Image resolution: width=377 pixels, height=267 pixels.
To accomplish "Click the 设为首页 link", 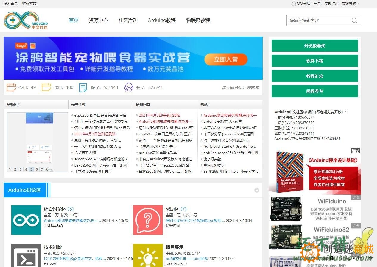I will (x=10, y=4).
